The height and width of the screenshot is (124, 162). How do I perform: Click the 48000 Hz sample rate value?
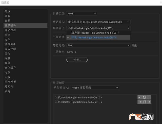click(x=71, y=52)
